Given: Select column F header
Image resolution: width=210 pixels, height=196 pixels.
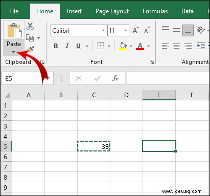Looking at the screenshot, I should click(x=192, y=95).
